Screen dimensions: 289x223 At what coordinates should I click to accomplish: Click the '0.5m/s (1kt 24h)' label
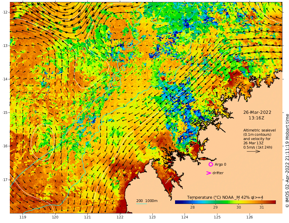point(258,147)
